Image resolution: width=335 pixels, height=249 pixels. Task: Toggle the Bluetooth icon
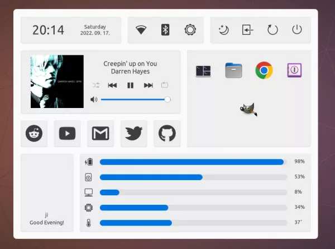click(165, 30)
